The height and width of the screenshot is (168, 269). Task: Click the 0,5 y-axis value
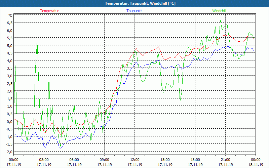click(x=9, y=114)
